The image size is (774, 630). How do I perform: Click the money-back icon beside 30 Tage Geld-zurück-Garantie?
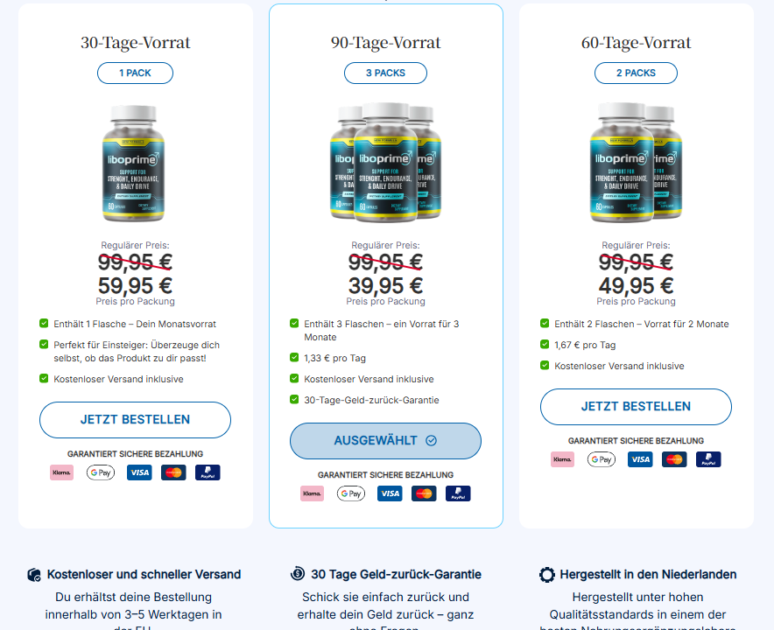(298, 574)
